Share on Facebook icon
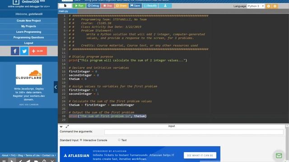The image size is (289, 162). tap(15, 51)
